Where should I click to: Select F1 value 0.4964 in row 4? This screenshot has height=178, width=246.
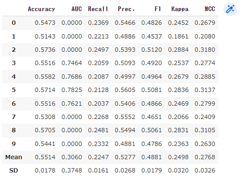(151, 76)
